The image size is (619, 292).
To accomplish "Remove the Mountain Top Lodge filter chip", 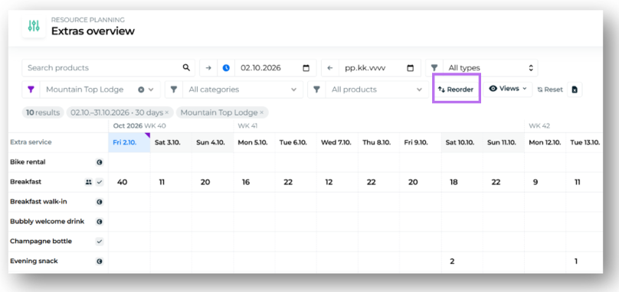I will pos(261,112).
